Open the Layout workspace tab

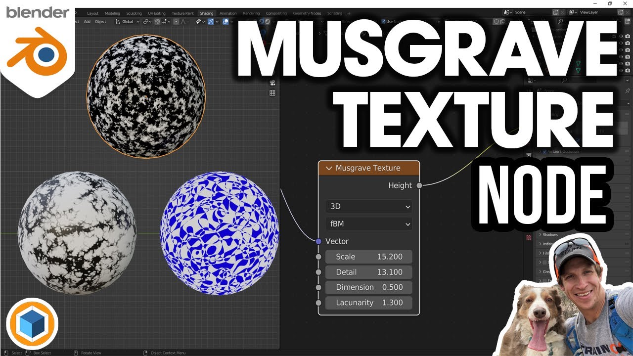click(92, 13)
